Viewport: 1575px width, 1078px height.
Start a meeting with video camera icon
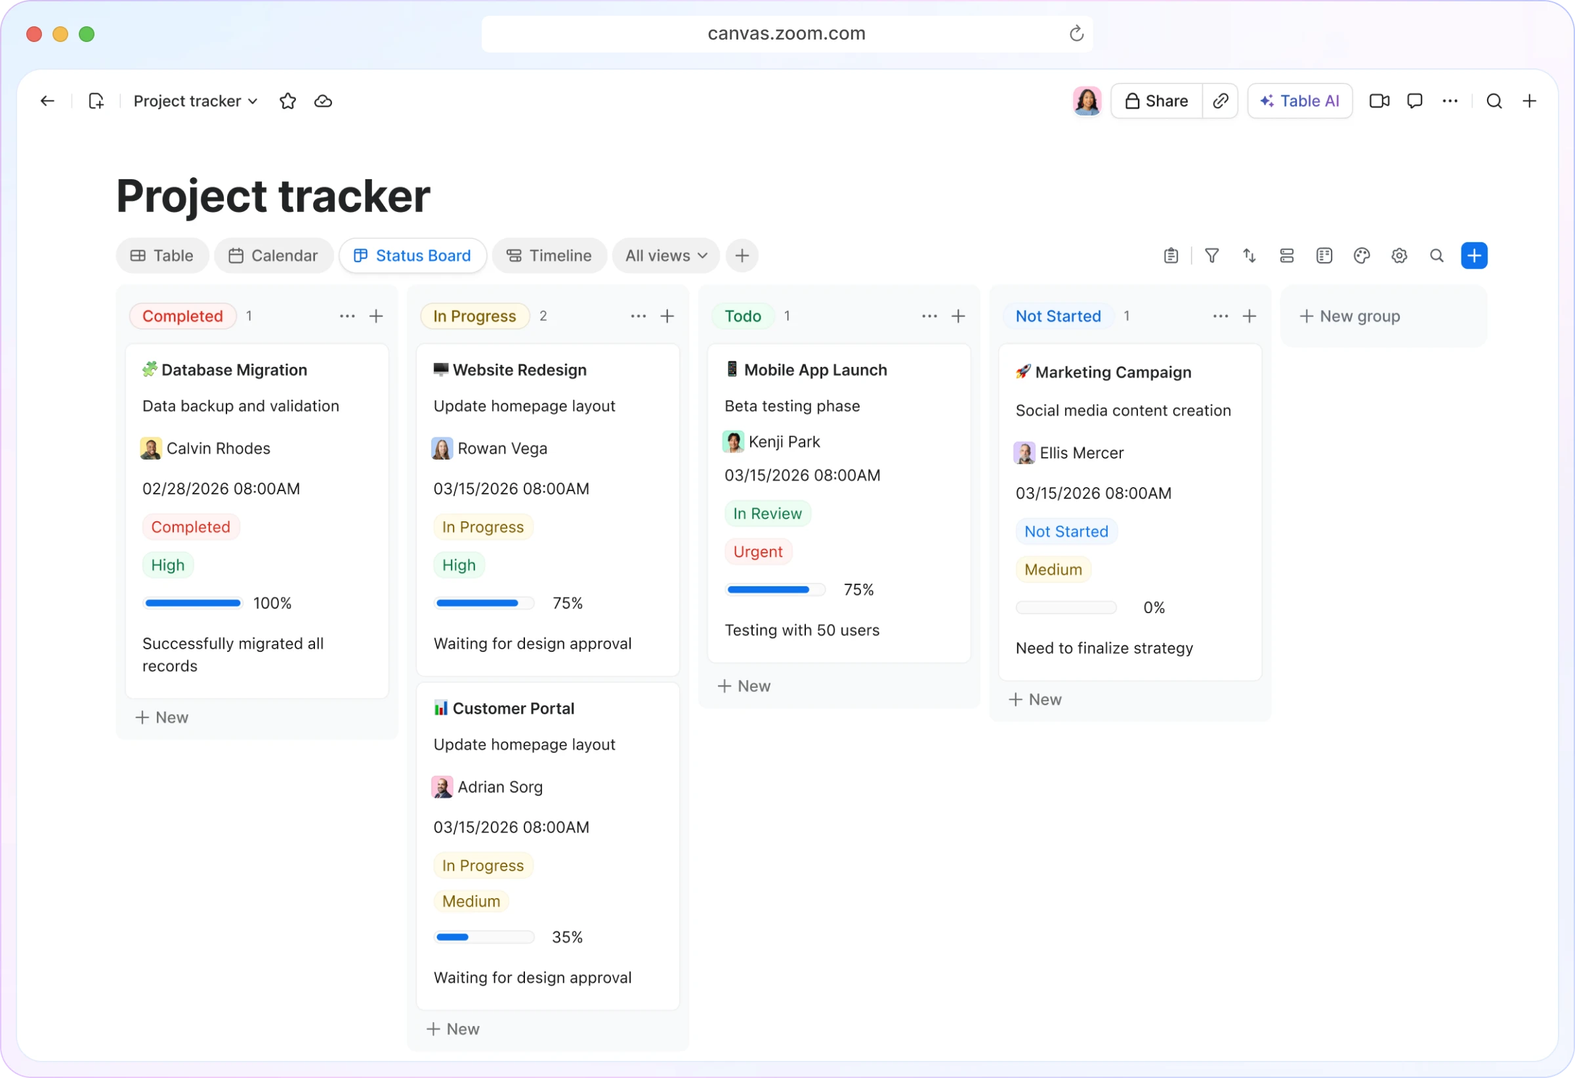coord(1379,101)
